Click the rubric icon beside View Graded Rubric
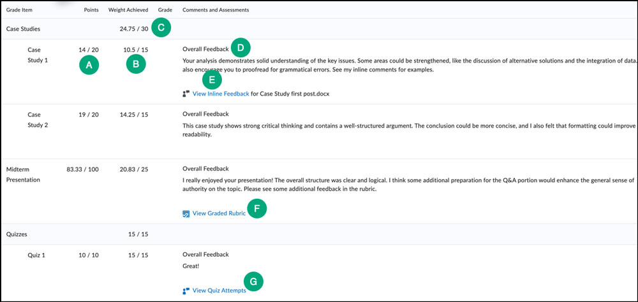Viewport: 638px width, 302px height. click(186, 214)
